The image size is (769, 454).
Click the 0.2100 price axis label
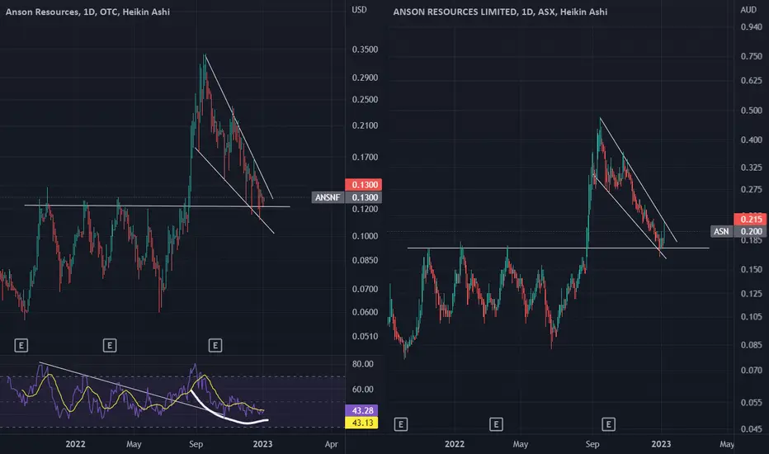click(365, 125)
